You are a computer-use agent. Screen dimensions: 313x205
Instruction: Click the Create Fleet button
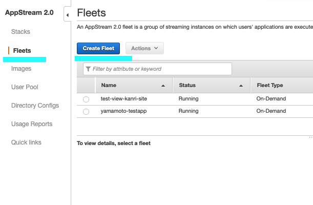click(x=98, y=48)
